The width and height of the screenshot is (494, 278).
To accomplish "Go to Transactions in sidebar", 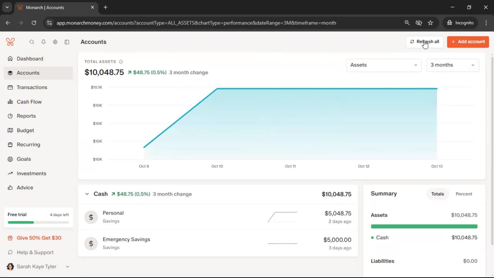I will [32, 87].
